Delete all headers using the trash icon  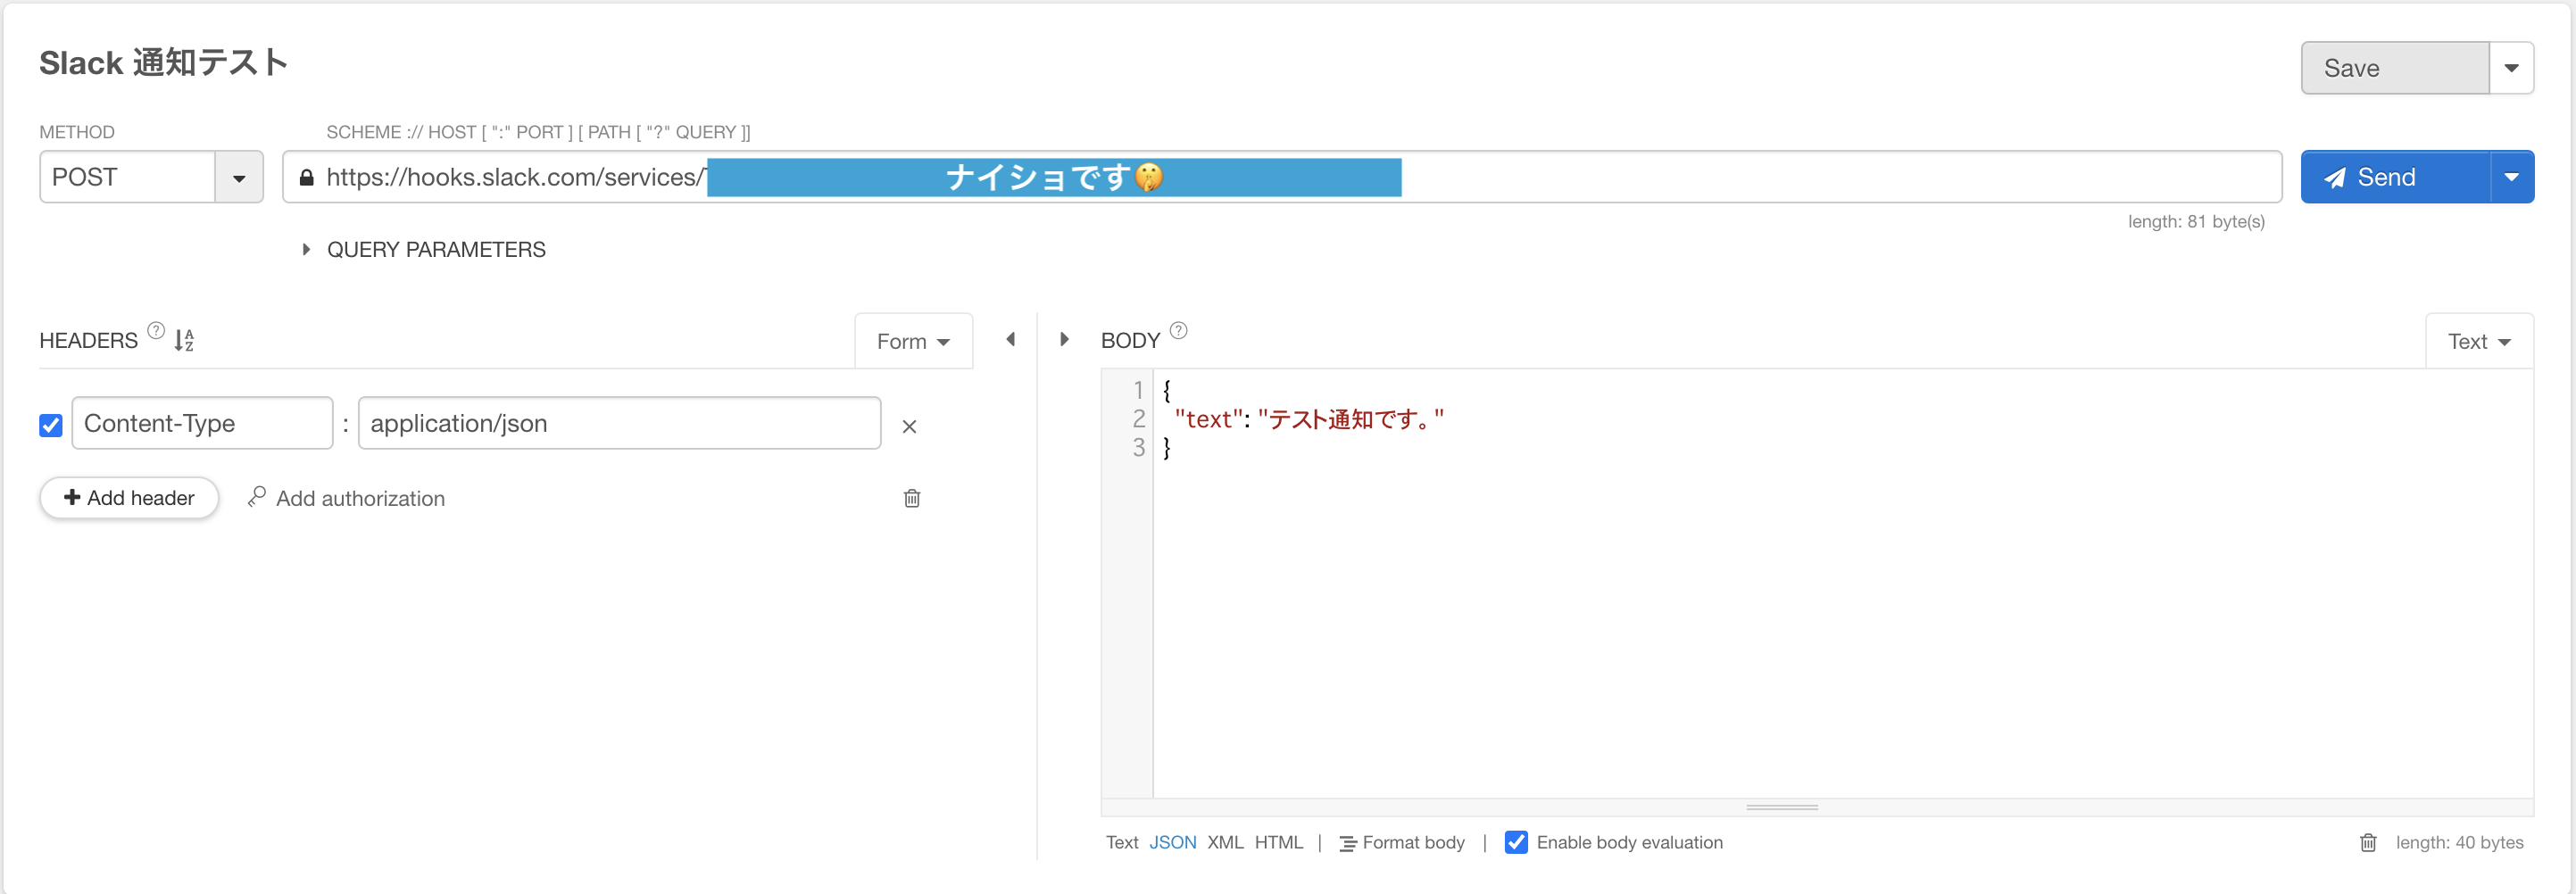click(x=911, y=497)
